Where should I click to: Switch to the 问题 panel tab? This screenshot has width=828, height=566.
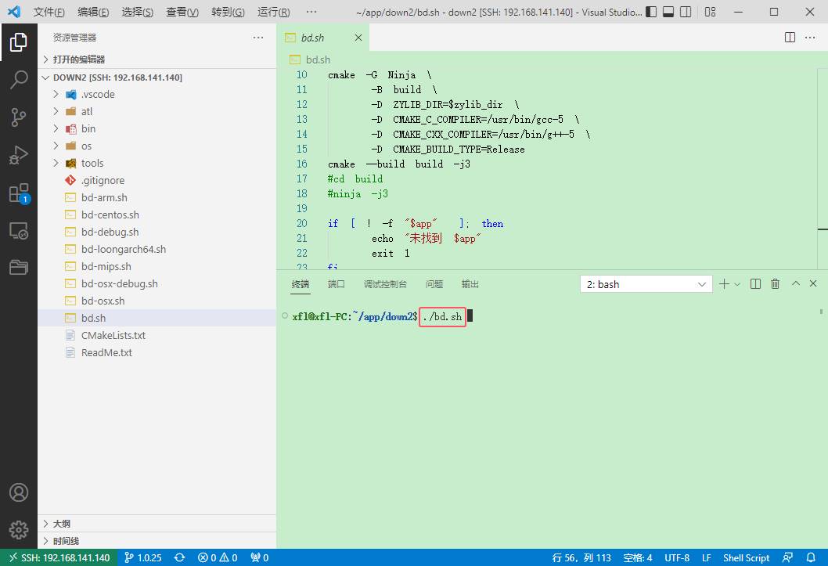click(x=434, y=284)
